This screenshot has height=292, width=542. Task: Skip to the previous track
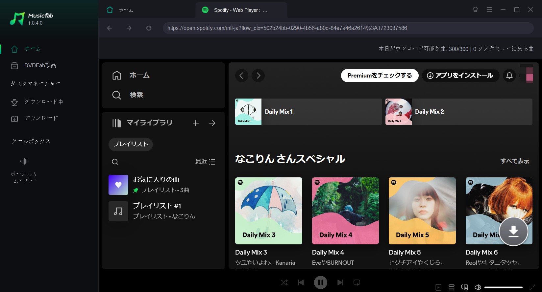click(x=301, y=282)
